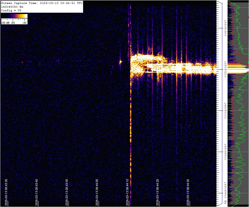Image resolution: width=249 pixels, height=207 pixels.
Task: Click the 143050000 frequency axis label
Action: click(x=225, y=111)
